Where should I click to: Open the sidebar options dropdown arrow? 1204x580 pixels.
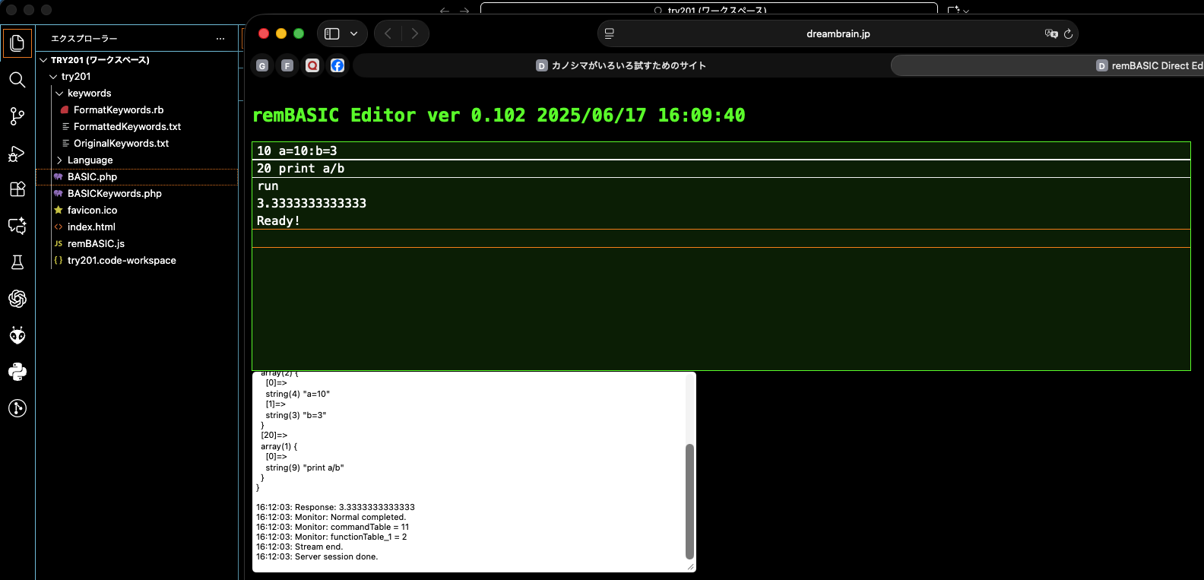click(354, 33)
